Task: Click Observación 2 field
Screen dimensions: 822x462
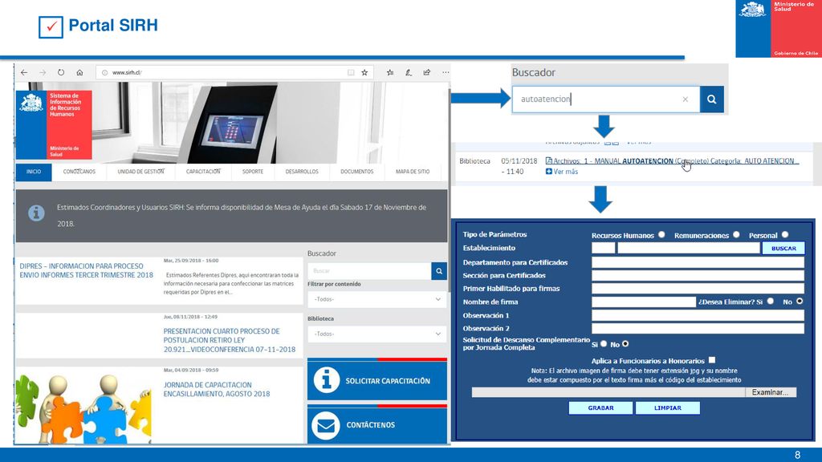Action: click(698, 328)
